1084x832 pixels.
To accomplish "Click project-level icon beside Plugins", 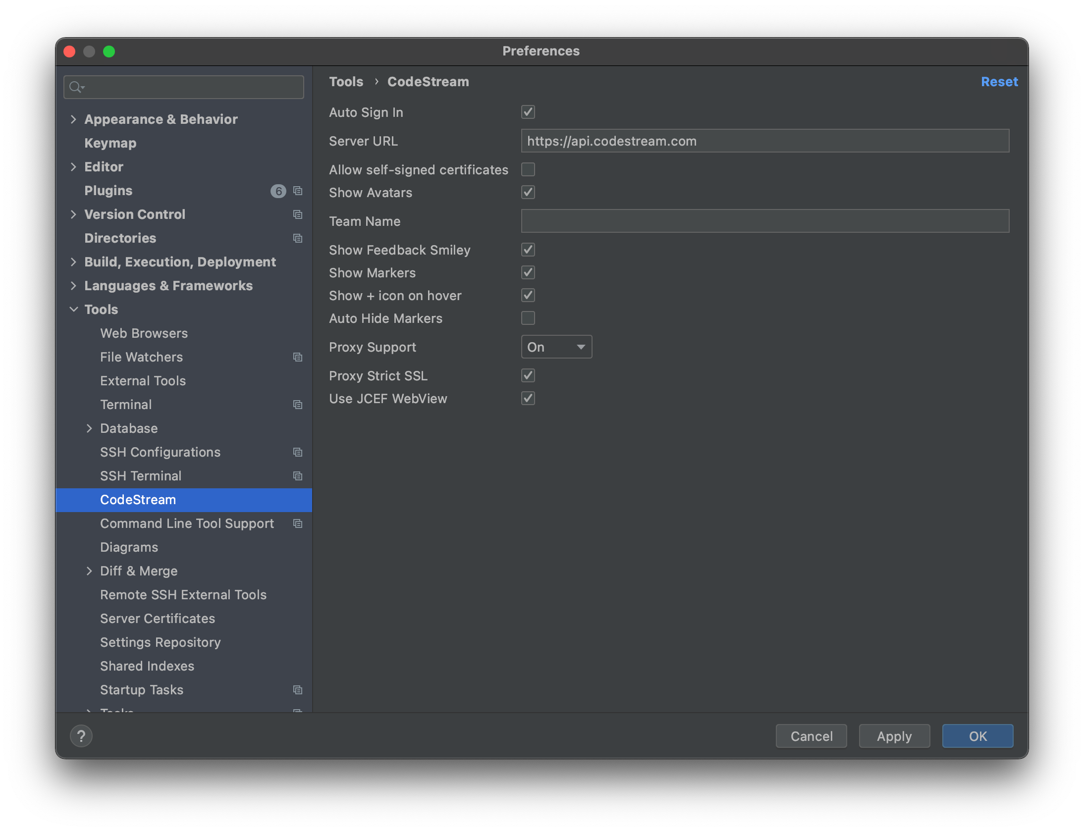I will (x=298, y=191).
